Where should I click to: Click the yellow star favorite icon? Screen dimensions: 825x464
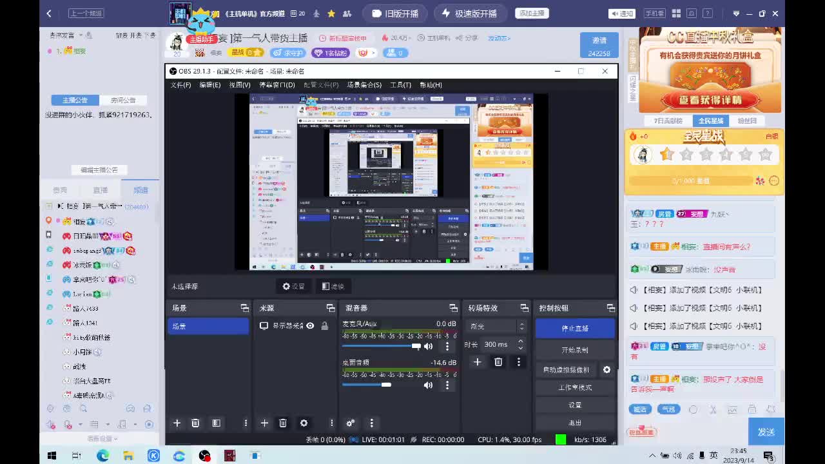tap(331, 14)
